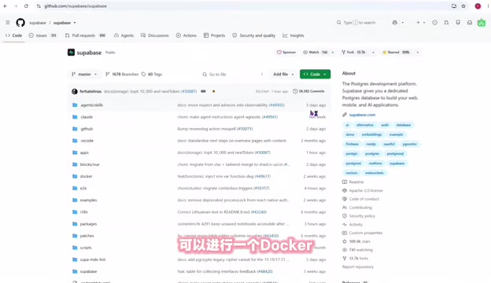Viewport: 491px width, 283px height.
Task: Reload the page
Action: (26, 6)
